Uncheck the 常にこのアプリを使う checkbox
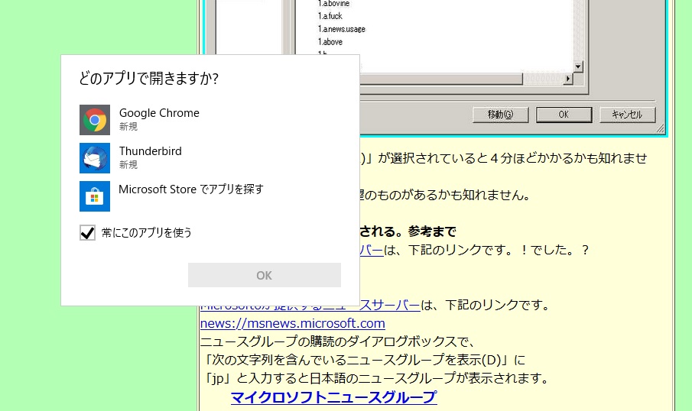The height and width of the screenshot is (411, 692). click(x=88, y=232)
